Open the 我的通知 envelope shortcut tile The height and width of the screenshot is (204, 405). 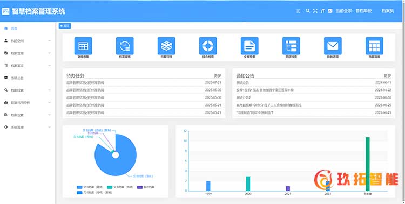[333, 46]
